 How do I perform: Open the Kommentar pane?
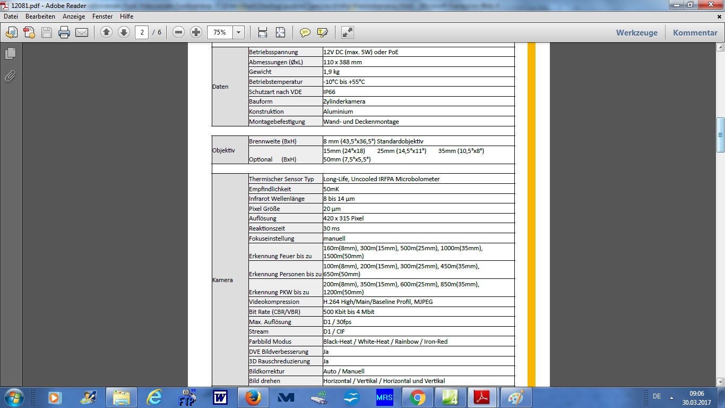[x=695, y=32]
